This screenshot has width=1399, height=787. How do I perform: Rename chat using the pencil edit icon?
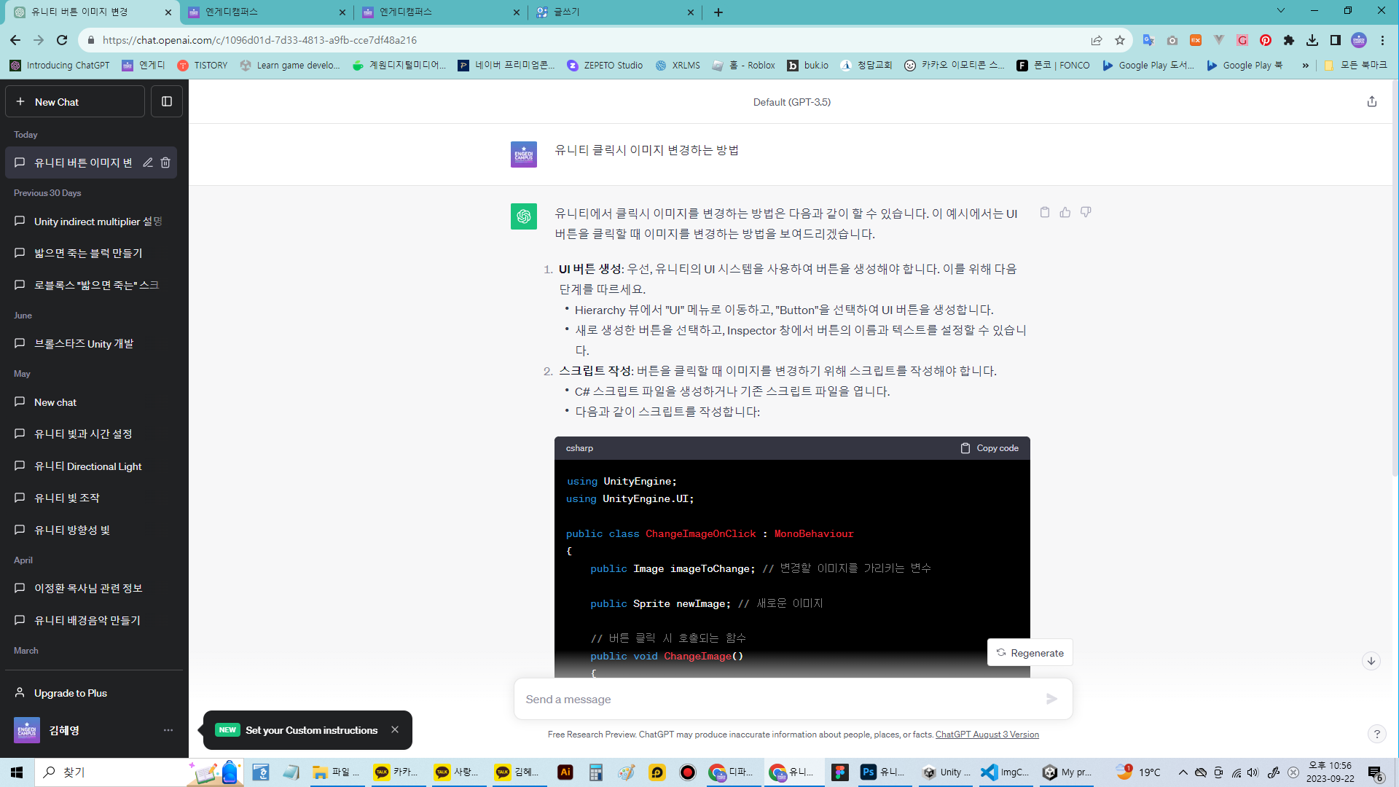(x=147, y=163)
